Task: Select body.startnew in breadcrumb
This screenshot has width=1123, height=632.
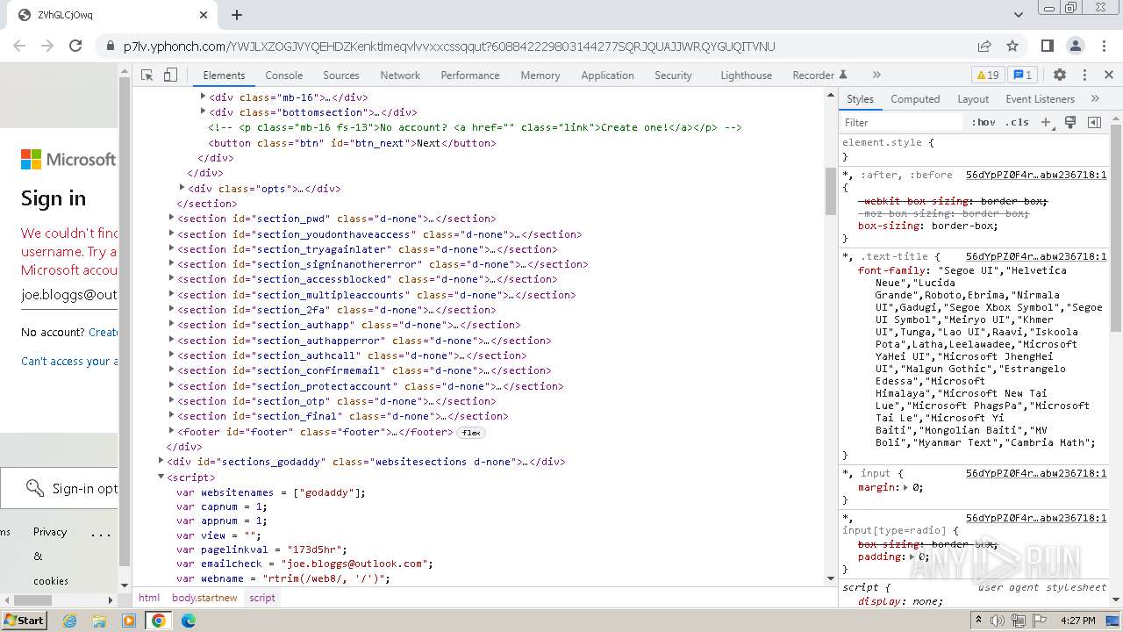Action: coord(204,598)
